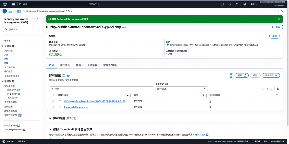Image resolution: width=289 pixels, height=144 pixels.
Task: Focus the policies search field
Action: (x=102, y=88)
